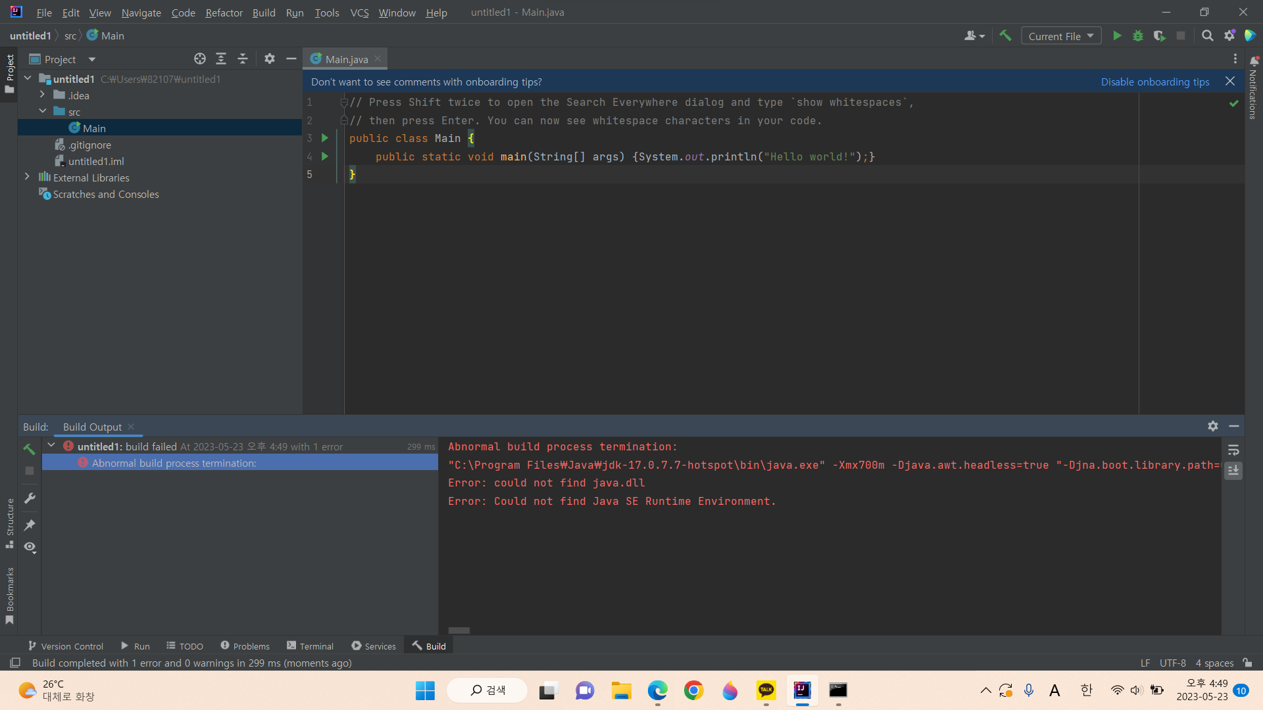1263x710 pixels.
Task: Toggle scroll to end in build output
Action: pyautogui.click(x=1233, y=471)
